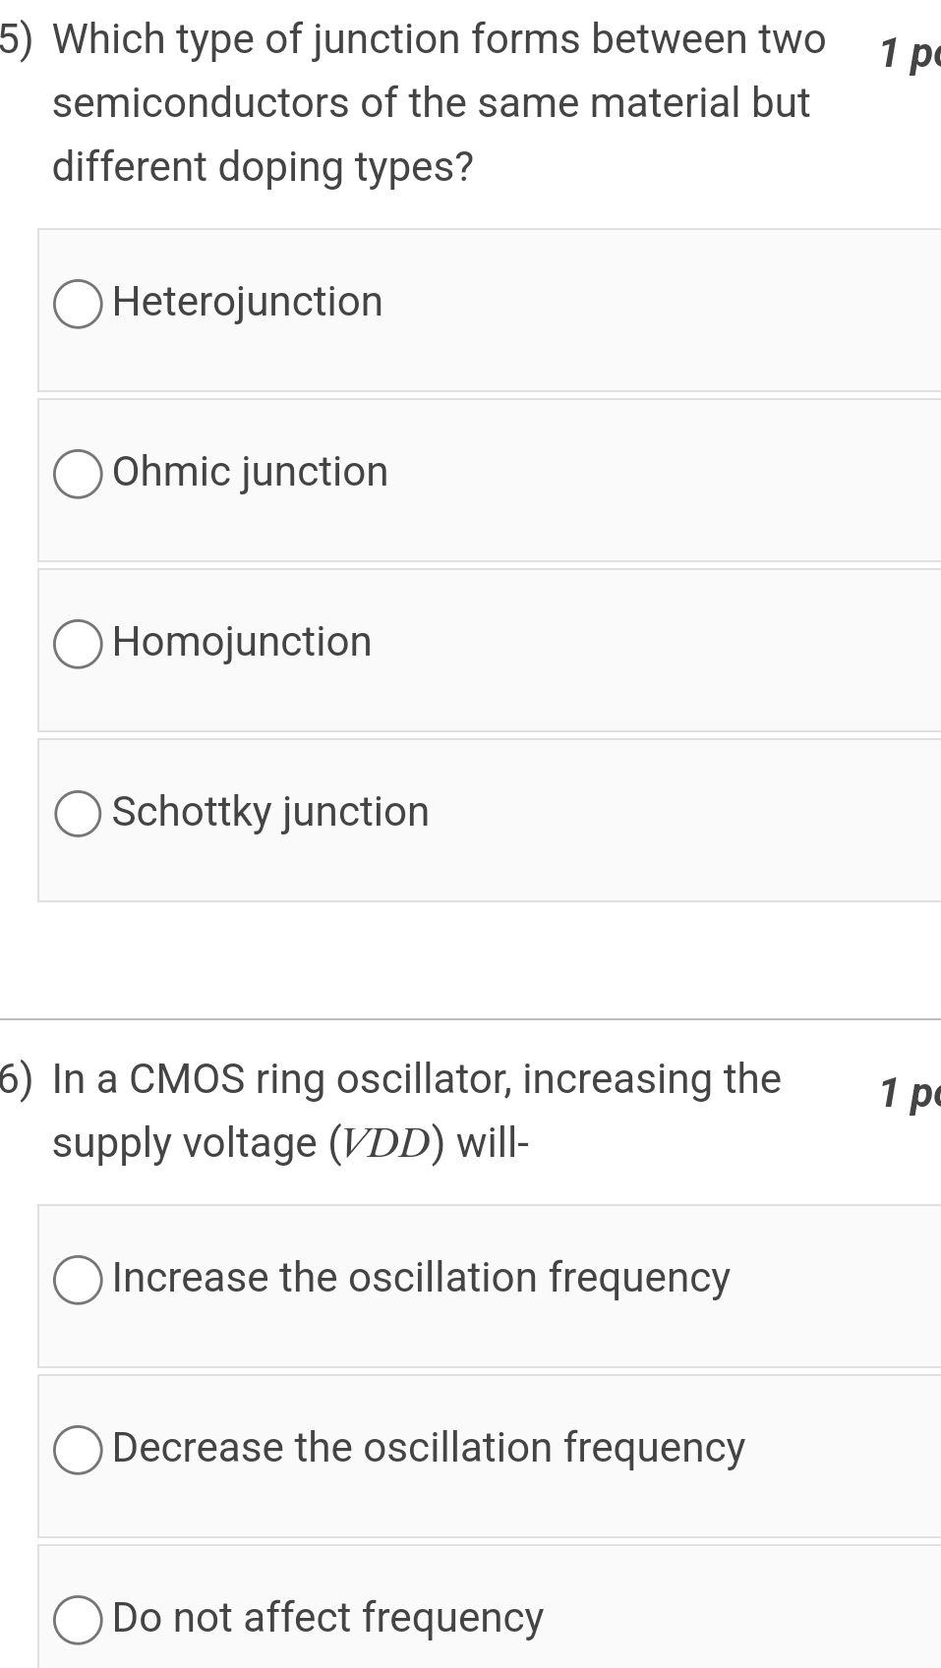
Task: Choose Do not affect frequency
Action: point(326,1616)
